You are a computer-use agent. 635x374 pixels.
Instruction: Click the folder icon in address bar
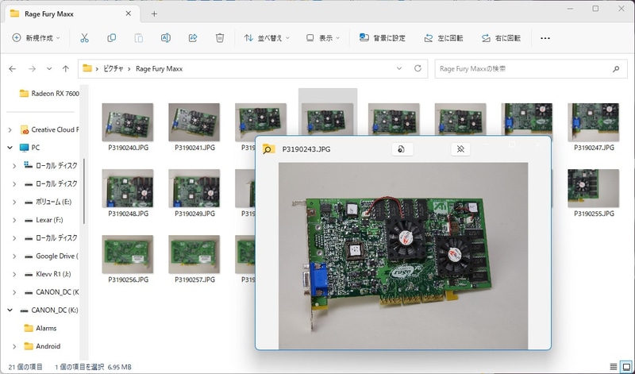click(x=87, y=68)
